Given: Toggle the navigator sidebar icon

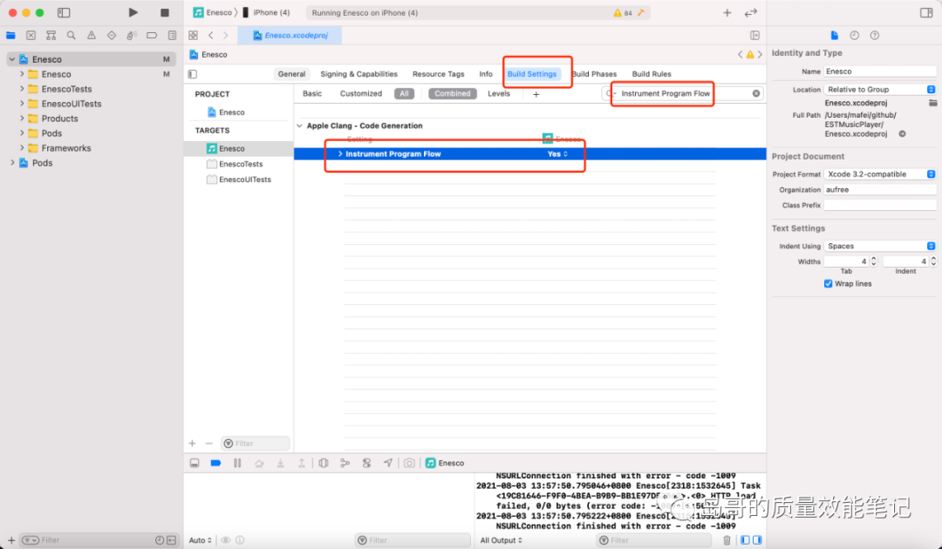Looking at the screenshot, I should (64, 12).
